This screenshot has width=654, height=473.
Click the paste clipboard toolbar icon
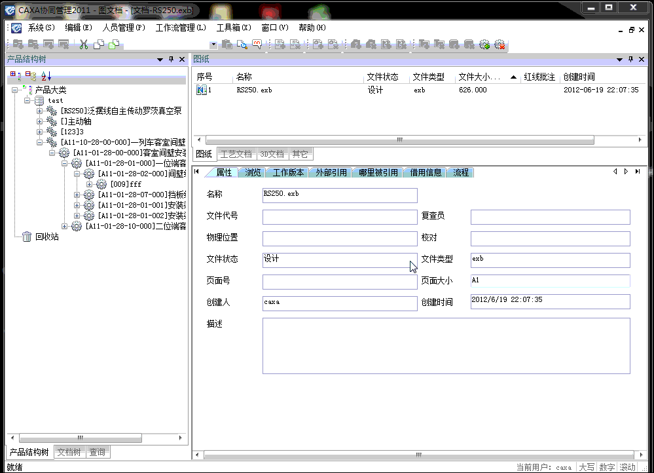tap(227, 45)
